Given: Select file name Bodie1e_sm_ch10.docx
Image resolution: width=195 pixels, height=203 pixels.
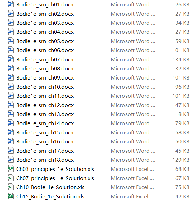Looking at the screenshot, I should coord(45,87).
